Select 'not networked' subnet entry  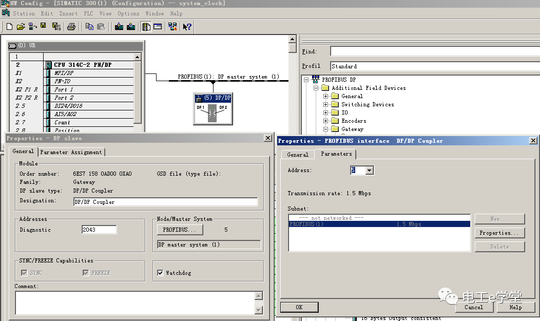coord(379,218)
